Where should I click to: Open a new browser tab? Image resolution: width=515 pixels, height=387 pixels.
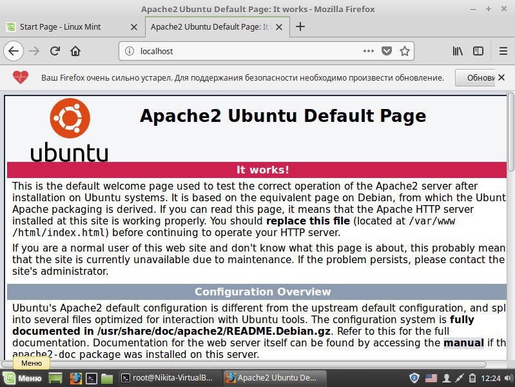click(x=300, y=26)
